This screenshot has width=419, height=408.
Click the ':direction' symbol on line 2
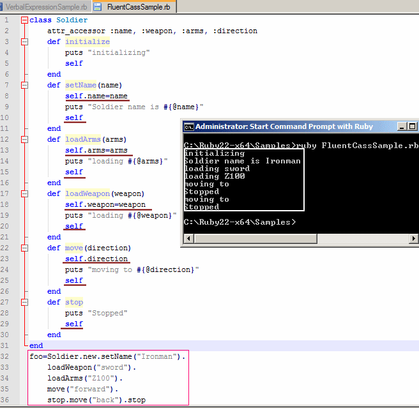[235, 31]
